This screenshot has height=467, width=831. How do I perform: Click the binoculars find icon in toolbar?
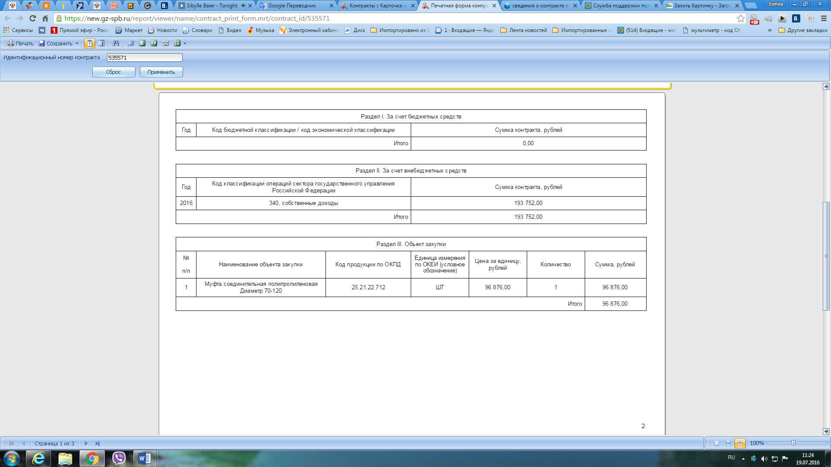116,43
